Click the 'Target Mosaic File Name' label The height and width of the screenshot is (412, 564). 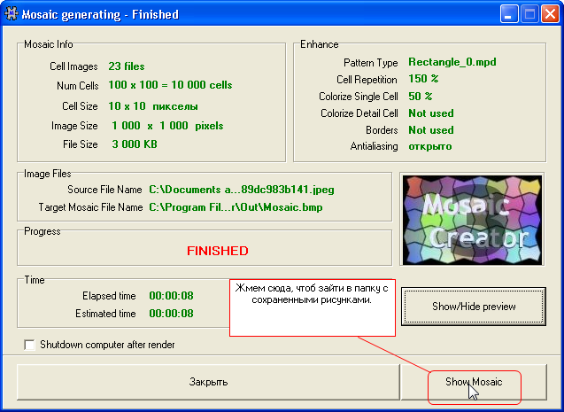pyautogui.click(x=90, y=207)
